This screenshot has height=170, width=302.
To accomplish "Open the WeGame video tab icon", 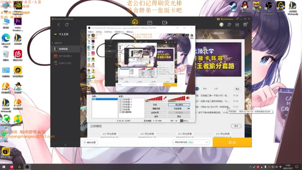I will tap(165, 23).
